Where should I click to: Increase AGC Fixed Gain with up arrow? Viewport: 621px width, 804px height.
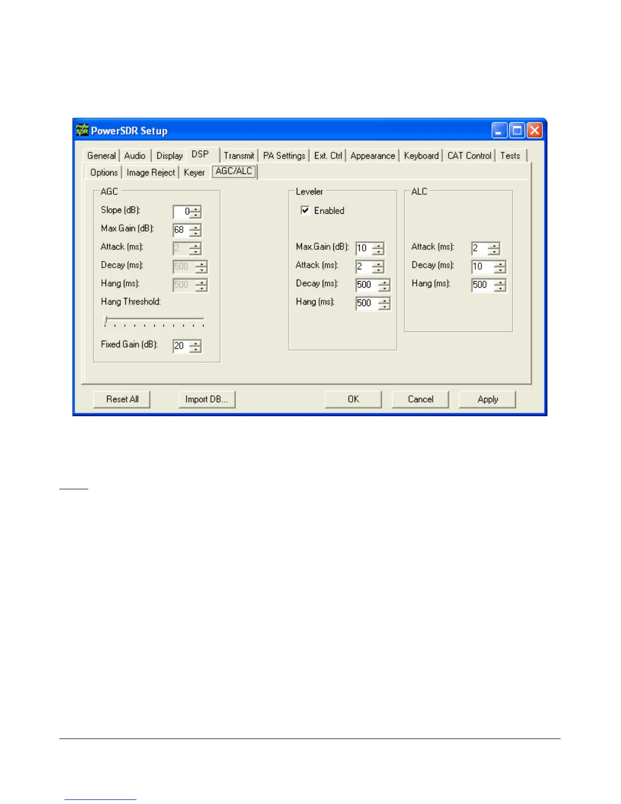click(x=196, y=343)
